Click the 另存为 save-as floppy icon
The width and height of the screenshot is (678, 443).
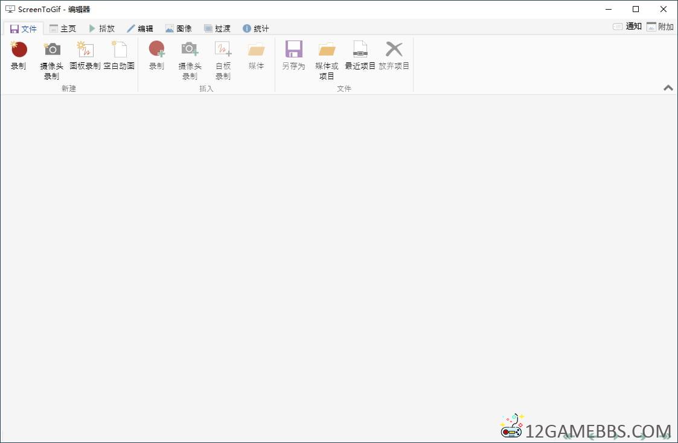[293, 50]
